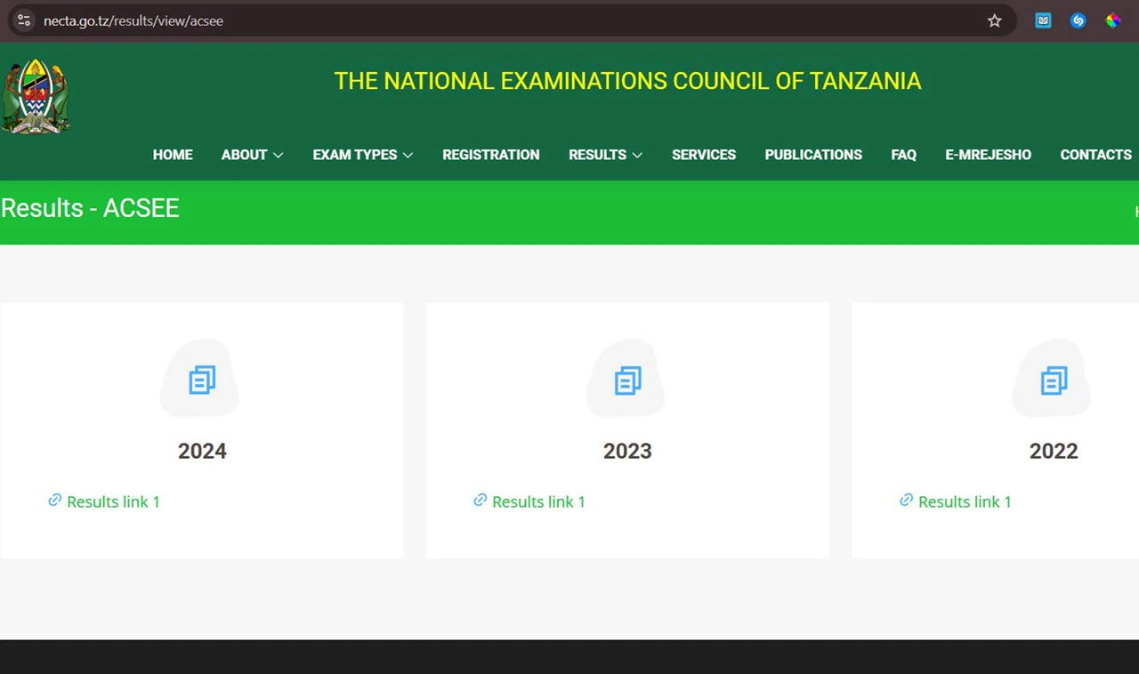This screenshot has height=674, width=1139.
Task: Open the FAQ page
Action: (904, 155)
